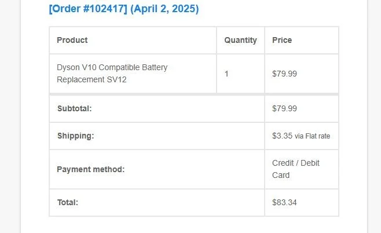The width and height of the screenshot is (381, 233).
Task: Open the Order #102417 link
Action: pyautogui.click(x=86, y=9)
